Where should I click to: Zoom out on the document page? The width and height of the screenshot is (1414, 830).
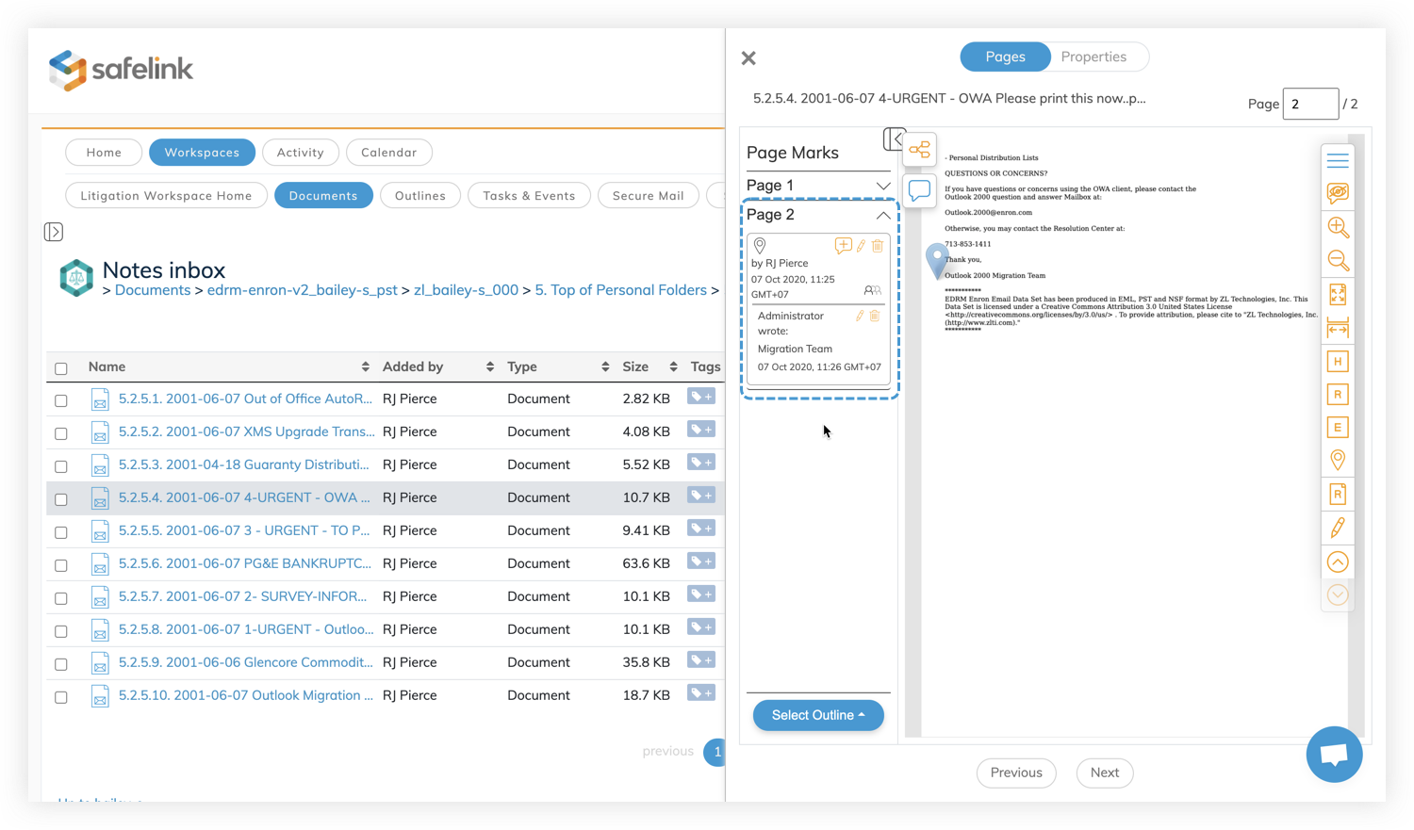(x=1338, y=261)
